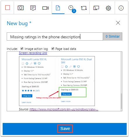Click the '2' badge on timeline icon

click(x=74, y=11)
